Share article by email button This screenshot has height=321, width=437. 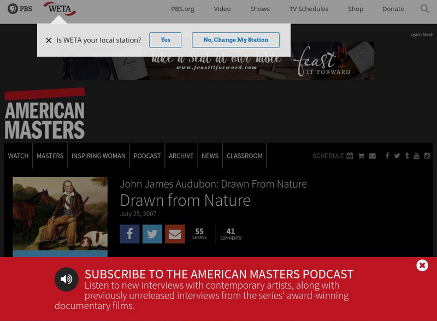[x=175, y=234]
